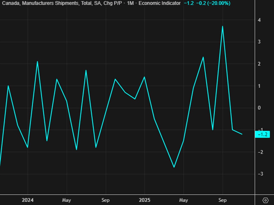Image resolution: width=274 pixels, height=205 pixels.
Task: Click the Sep label on the 2024 side
Action: pos(105,200)
